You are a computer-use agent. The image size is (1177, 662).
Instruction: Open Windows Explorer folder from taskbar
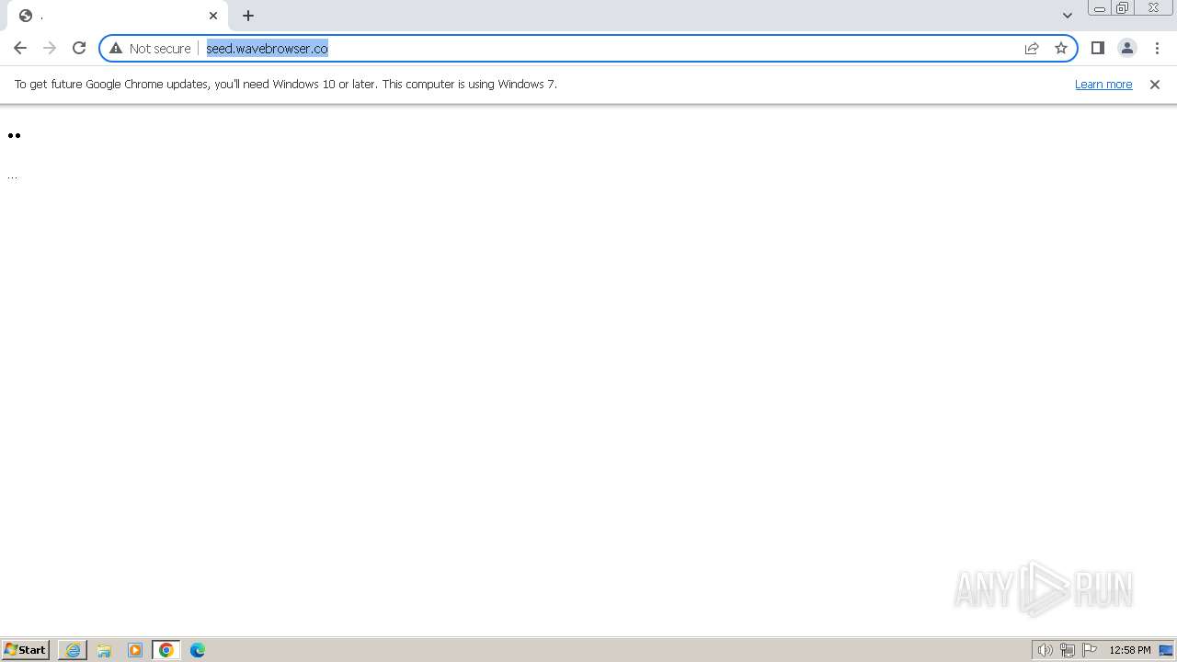[104, 650]
